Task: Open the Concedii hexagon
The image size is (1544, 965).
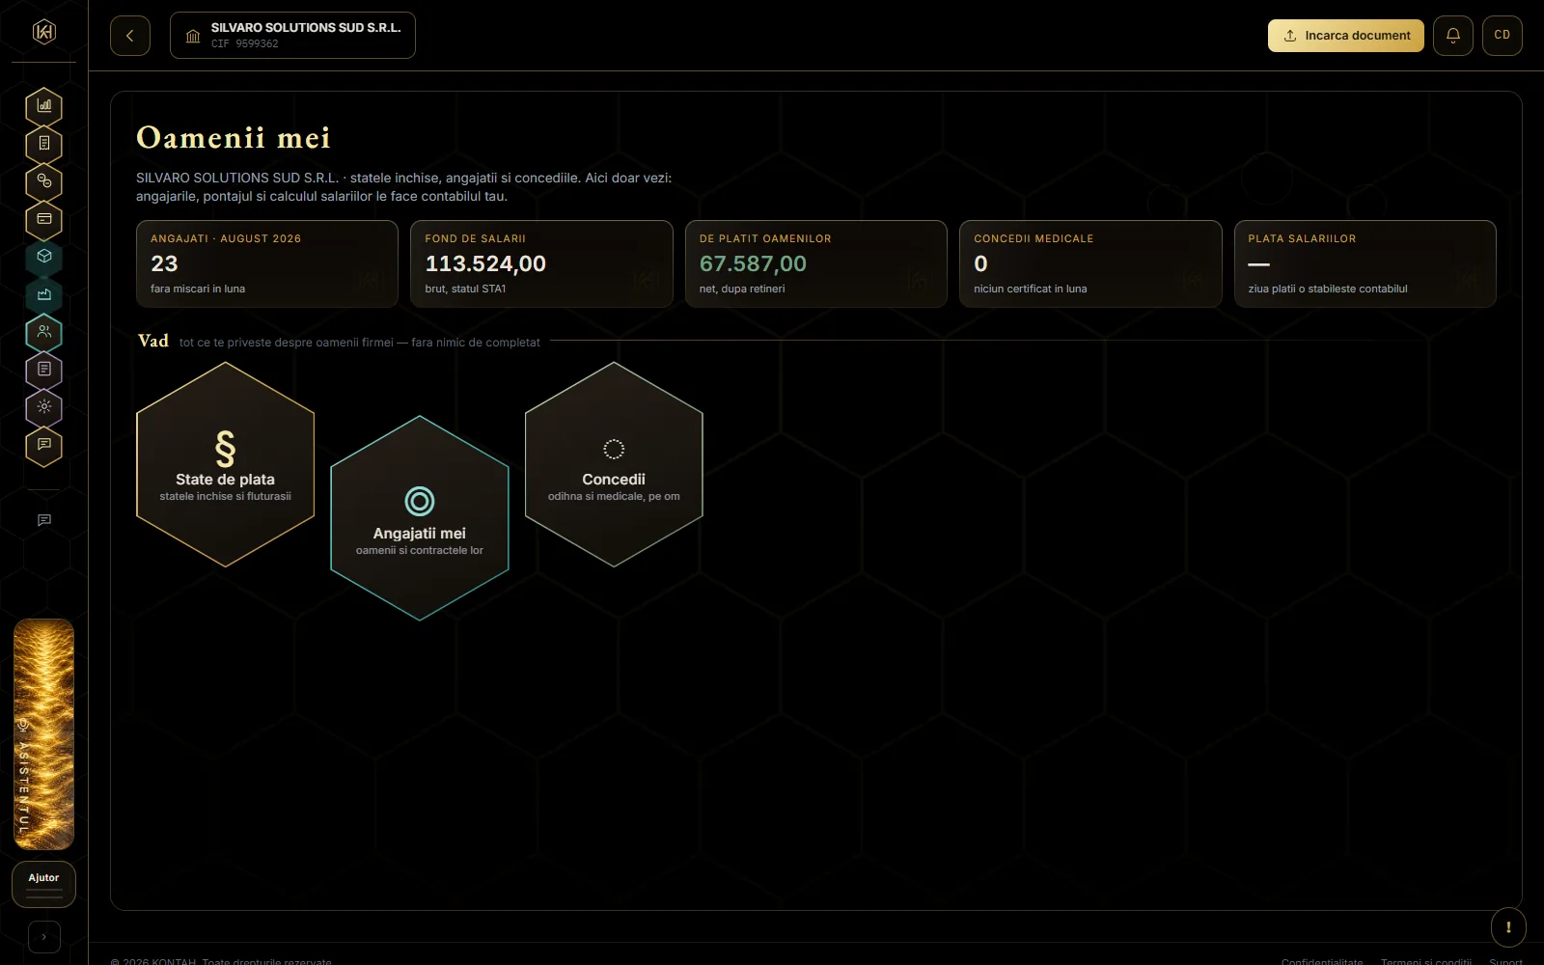Action: click(614, 464)
